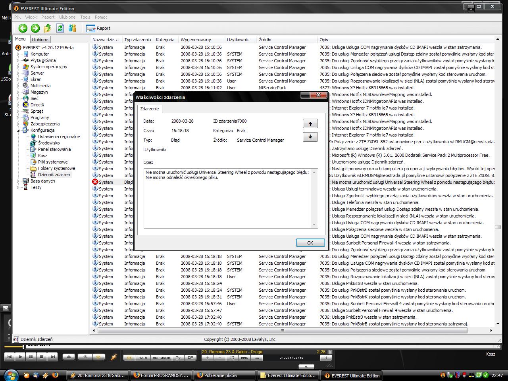The height and width of the screenshot is (381, 508).
Task: Expand the Multimedia tree node
Action: tap(18, 86)
